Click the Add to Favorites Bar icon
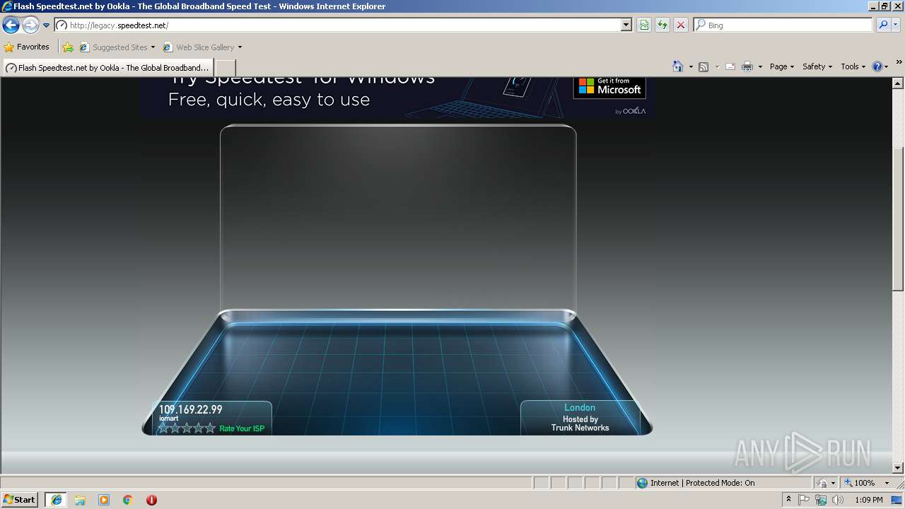 coord(68,47)
